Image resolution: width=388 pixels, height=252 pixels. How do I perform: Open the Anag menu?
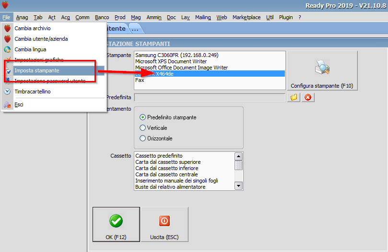pyautogui.click(x=22, y=17)
